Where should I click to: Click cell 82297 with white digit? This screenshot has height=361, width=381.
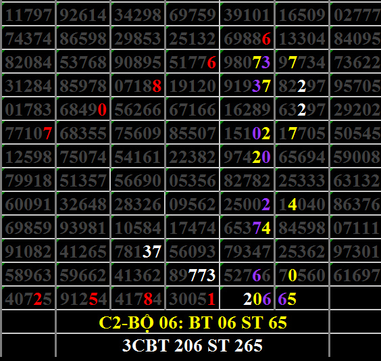(302, 86)
